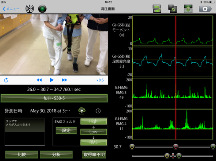
Task: Tap the small red marker on lower slider
Action: 173,156
